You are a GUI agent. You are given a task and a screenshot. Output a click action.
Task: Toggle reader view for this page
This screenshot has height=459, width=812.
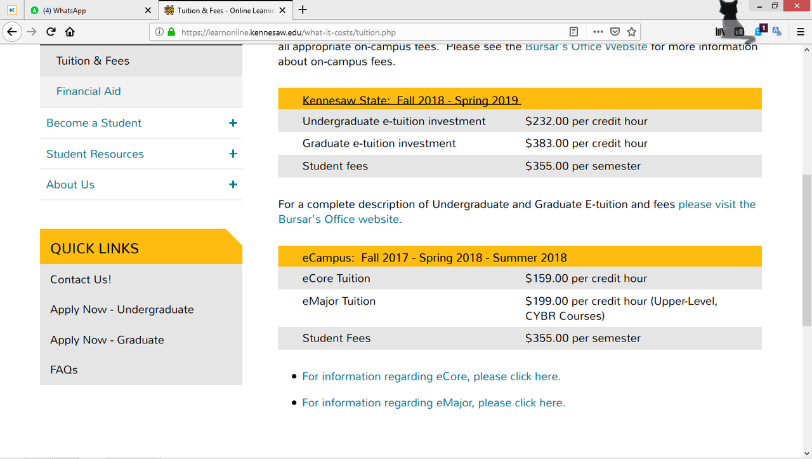[x=573, y=32]
